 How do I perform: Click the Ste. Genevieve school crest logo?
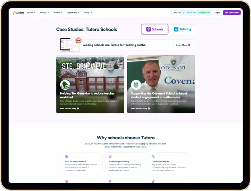pos(65,85)
